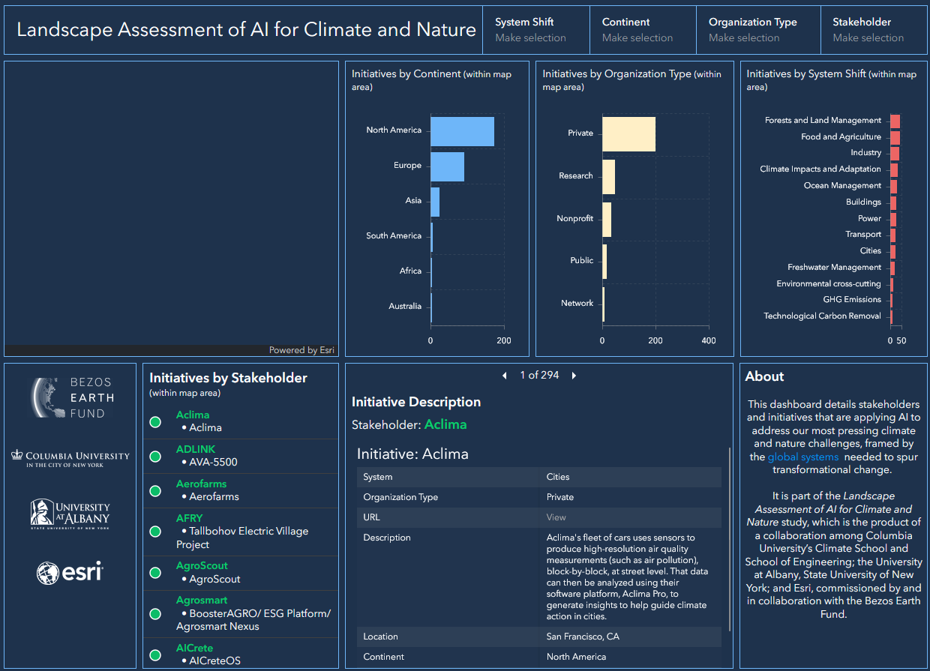Go back an initiative using the left arrow

tap(504, 375)
